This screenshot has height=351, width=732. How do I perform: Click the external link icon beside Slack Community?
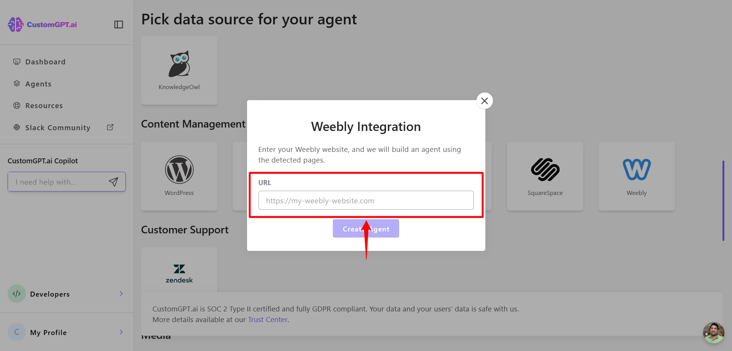110,127
